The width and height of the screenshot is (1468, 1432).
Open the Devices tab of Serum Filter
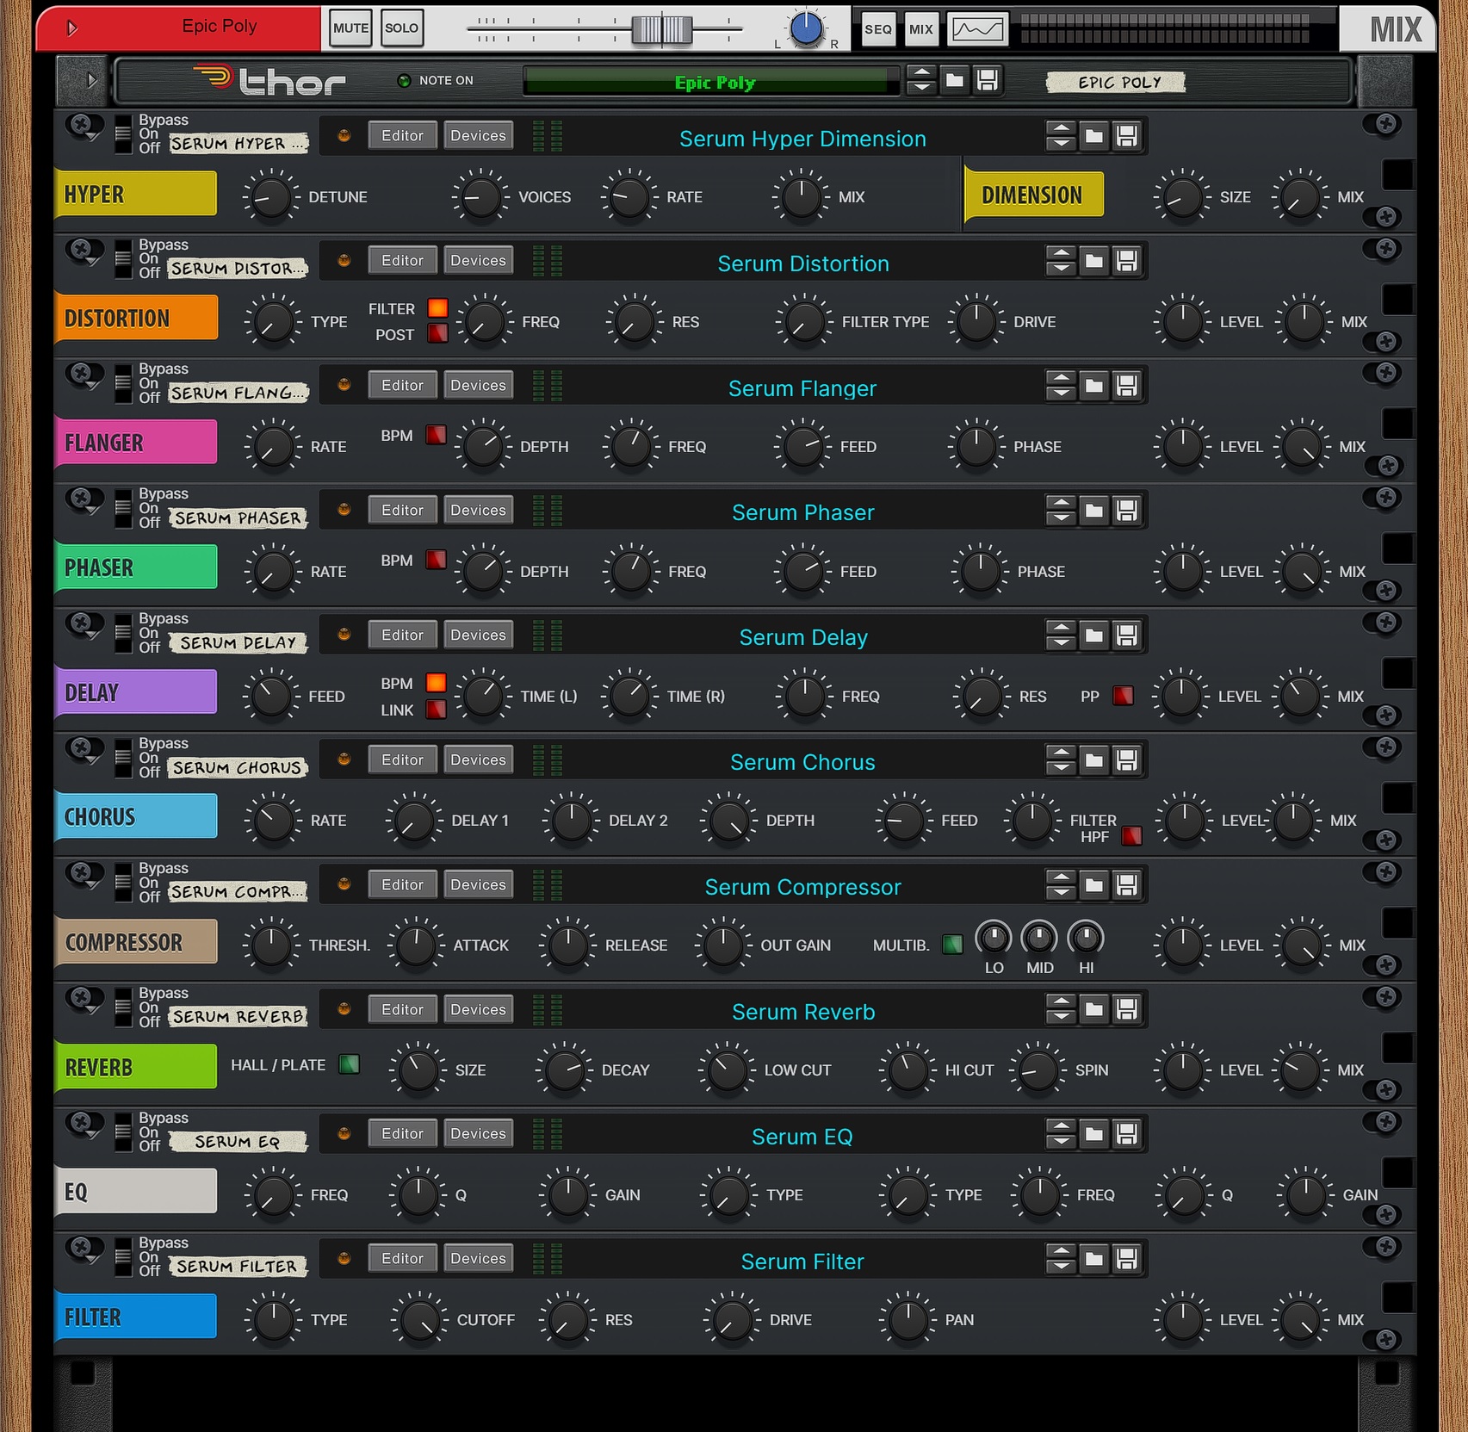(x=478, y=1258)
